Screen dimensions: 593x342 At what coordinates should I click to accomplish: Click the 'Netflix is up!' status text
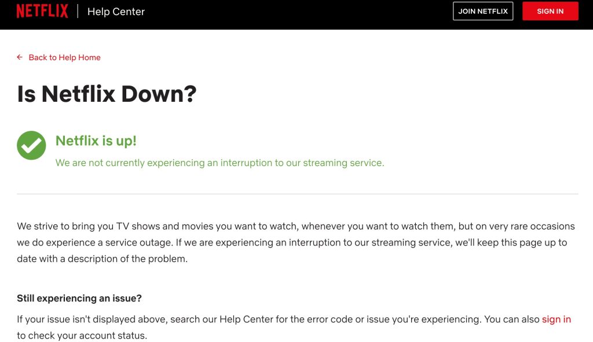[x=96, y=141]
